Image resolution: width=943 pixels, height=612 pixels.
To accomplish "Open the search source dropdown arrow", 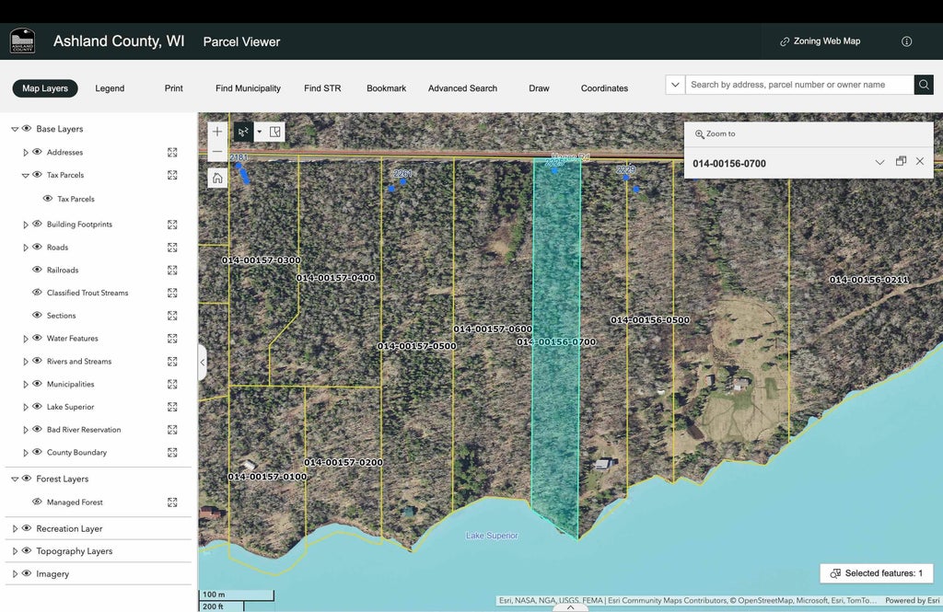I will click(x=675, y=85).
